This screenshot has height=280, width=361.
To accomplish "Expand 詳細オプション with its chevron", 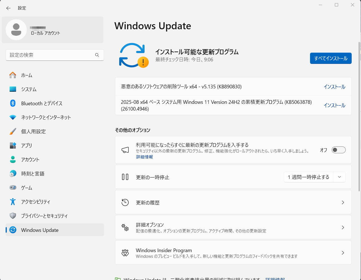I will pyautogui.click(x=343, y=227).
